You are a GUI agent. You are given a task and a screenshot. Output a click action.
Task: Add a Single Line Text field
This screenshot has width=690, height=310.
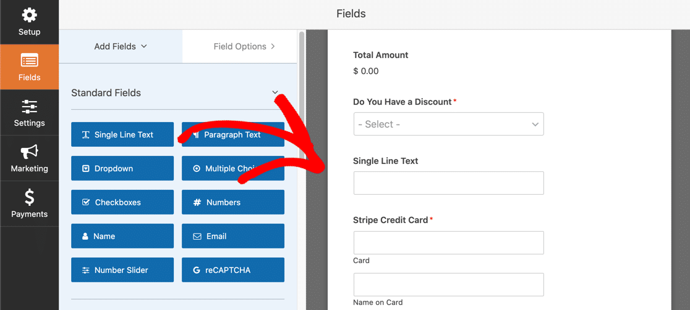(122, 134)
